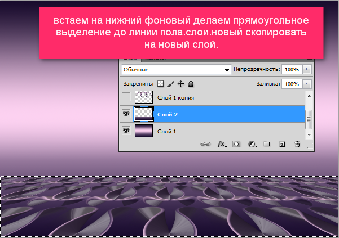Select the Слой 1 layer name
Image resolution: width=339 pixels, height=238 pixels.
pyautogui.click(x=166, y=131)
